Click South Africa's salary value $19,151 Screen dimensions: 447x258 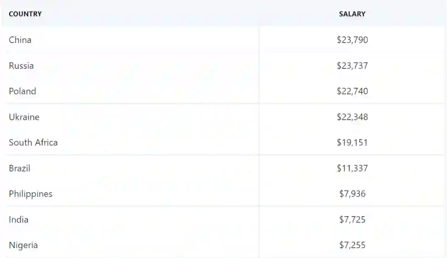(352, 143)
